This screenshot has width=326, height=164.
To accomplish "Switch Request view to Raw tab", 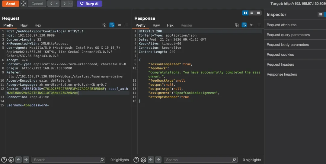I will tap(24, 25).
